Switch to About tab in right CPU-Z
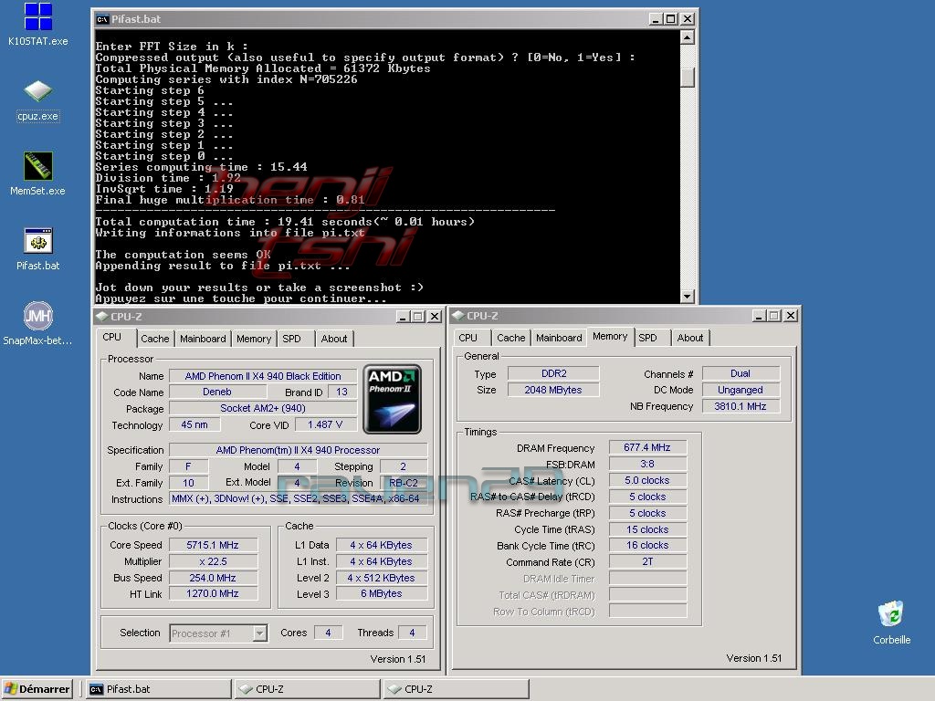935x701 pixels. [690, 338]
